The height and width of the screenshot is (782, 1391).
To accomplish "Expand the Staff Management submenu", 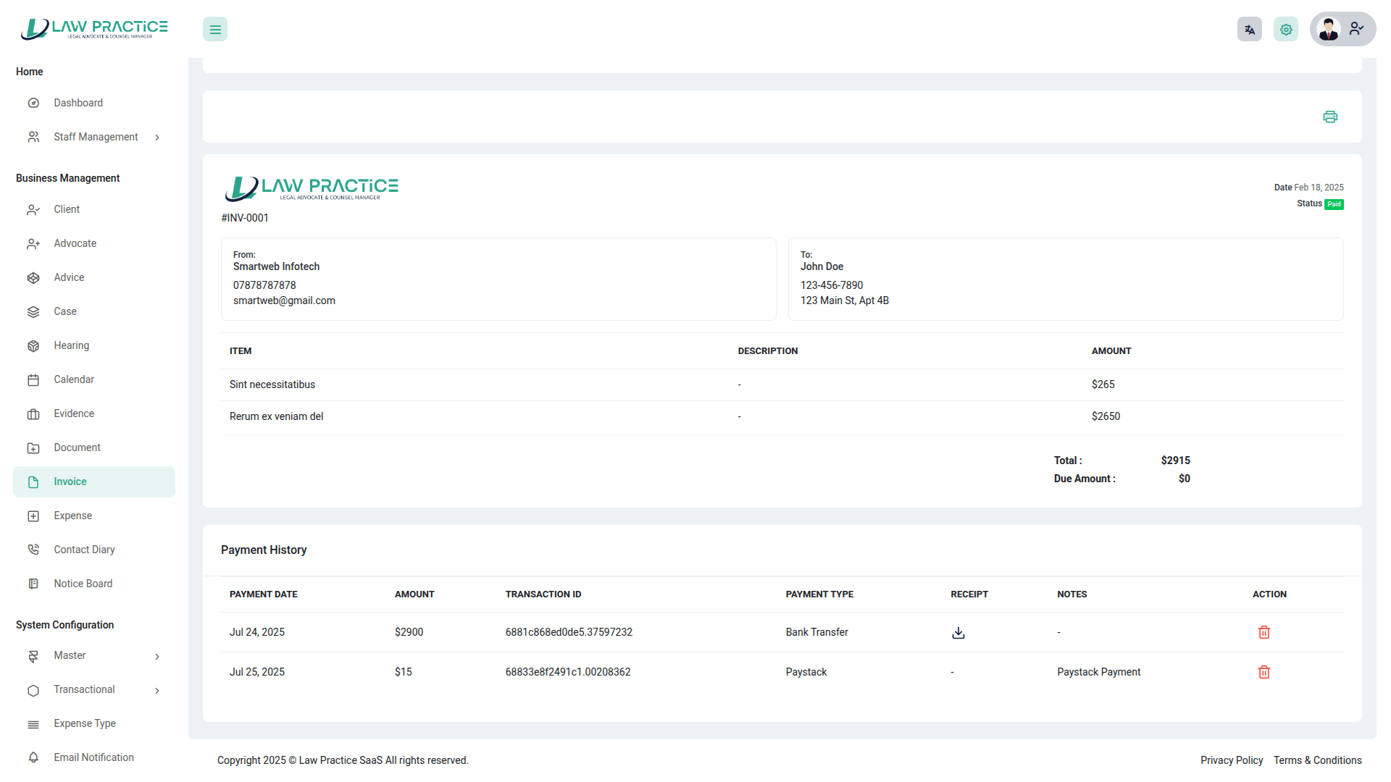I will (94, 137).
